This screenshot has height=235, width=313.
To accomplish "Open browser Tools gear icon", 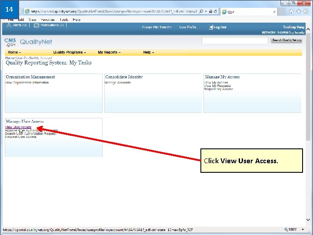I will pos(306,11).
